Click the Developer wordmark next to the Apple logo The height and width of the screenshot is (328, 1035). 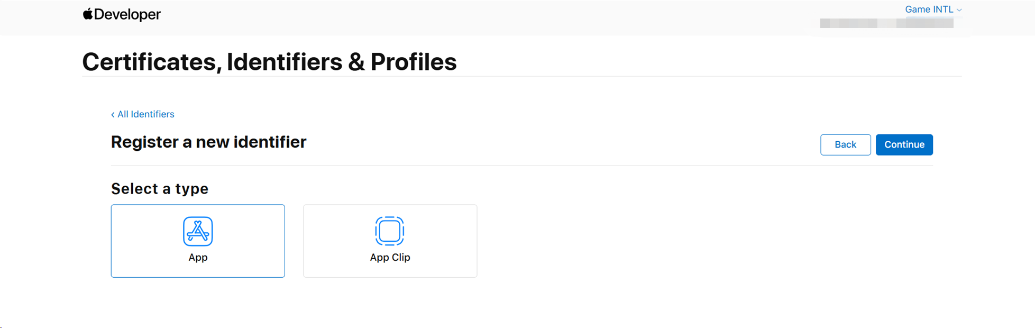click(127, 14)
